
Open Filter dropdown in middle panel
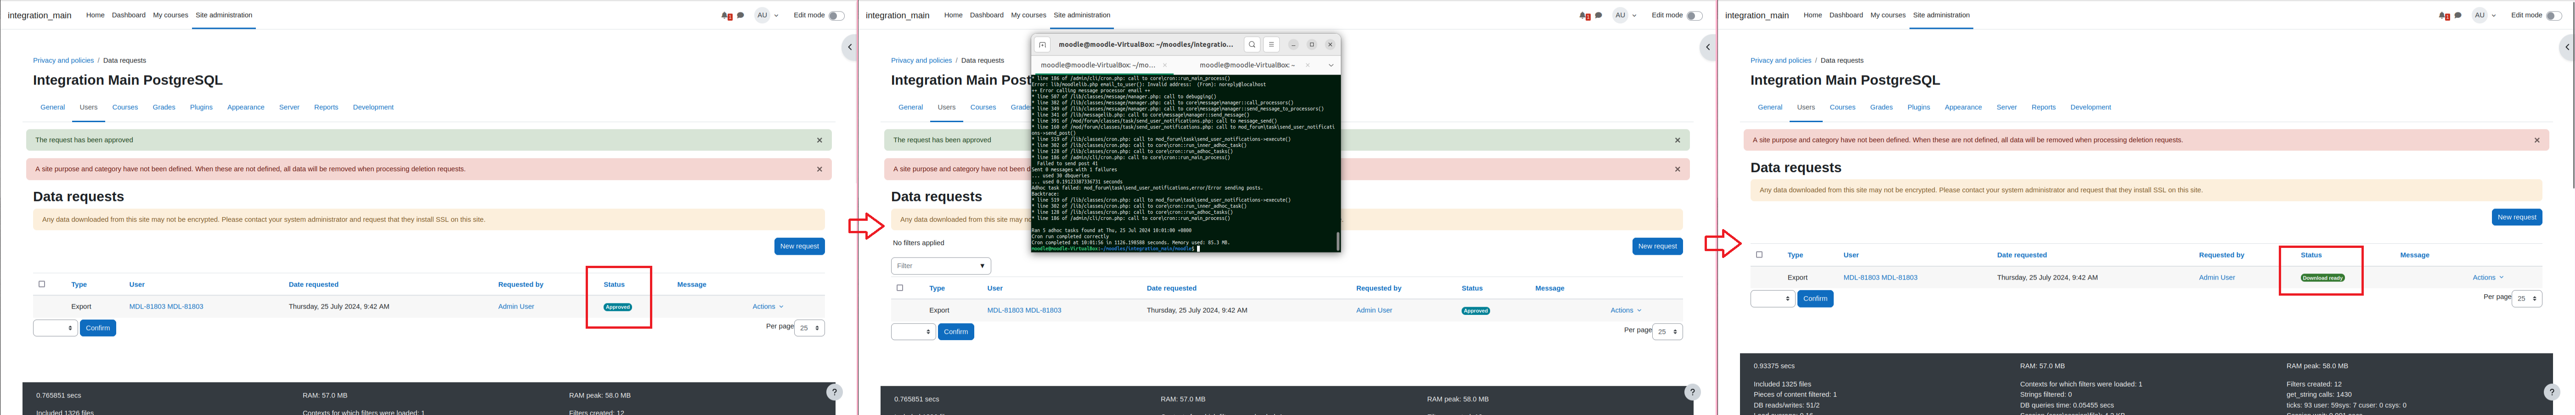pyautogui.click(x=941, y=266)
